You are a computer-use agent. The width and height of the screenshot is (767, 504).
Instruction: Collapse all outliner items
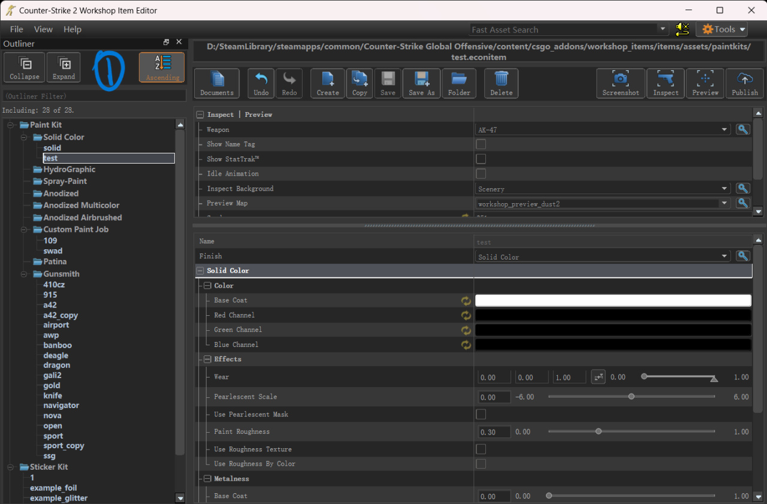click(x=25, y=67)
